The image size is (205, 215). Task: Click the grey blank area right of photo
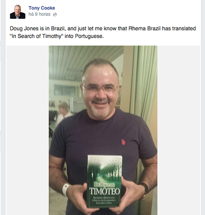click(178, 130)
